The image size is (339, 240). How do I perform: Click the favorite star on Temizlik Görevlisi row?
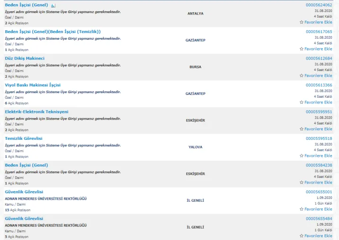point(302,155)
